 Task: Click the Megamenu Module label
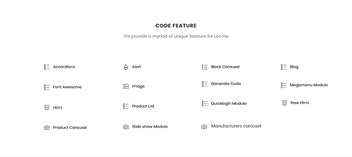coord(309,85)
